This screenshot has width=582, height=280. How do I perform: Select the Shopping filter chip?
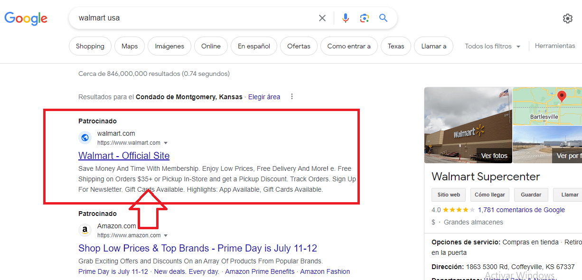pyautogui.click(x=90, y=46)
